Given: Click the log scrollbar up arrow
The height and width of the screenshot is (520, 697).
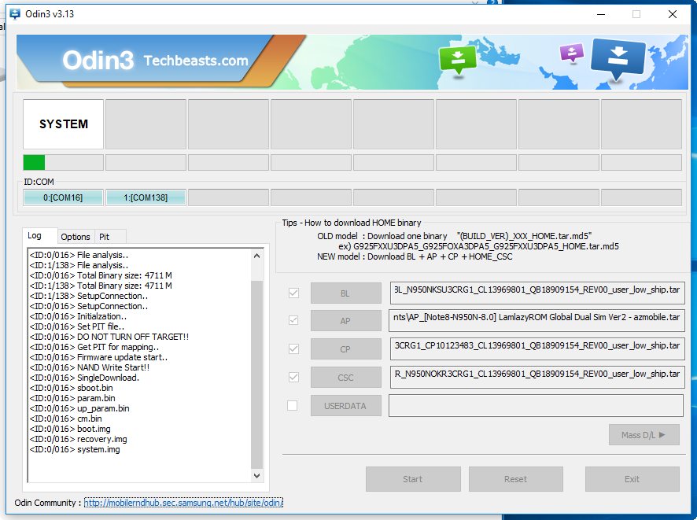Looking at the screenshot, I should (256, 256).
